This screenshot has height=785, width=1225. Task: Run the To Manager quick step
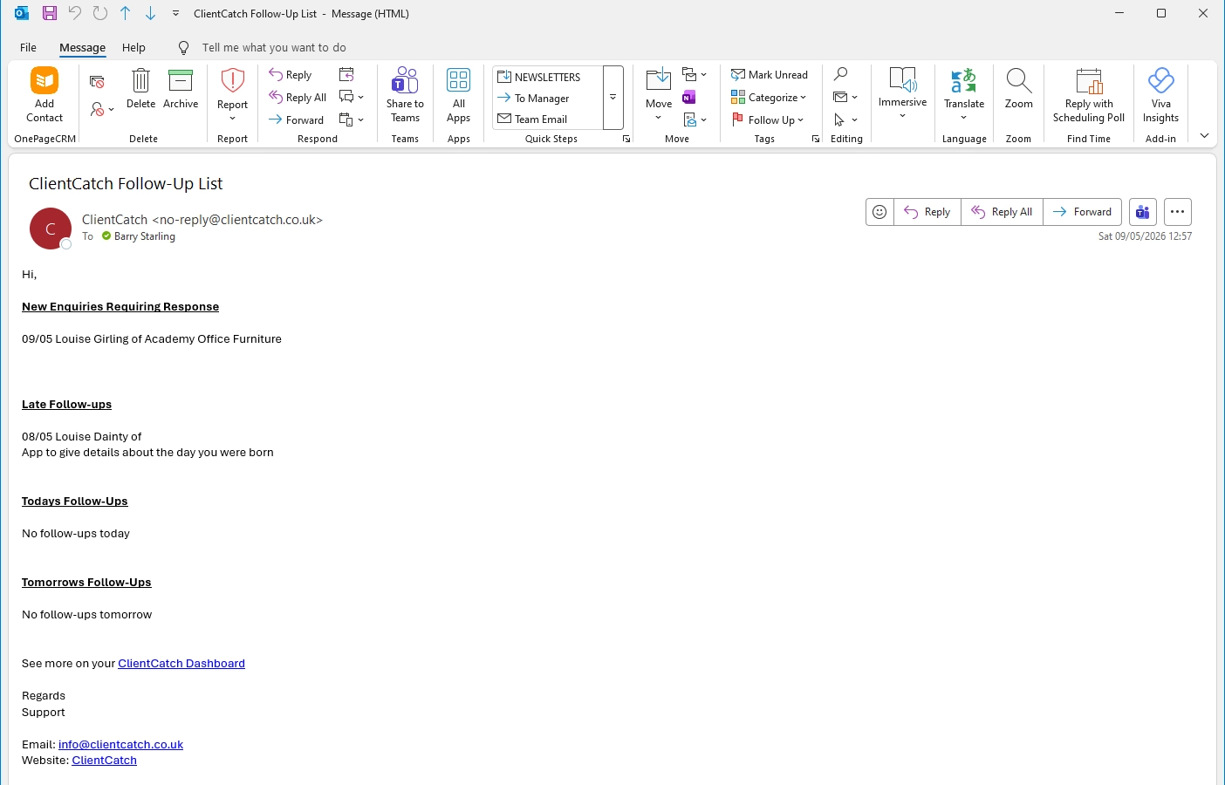tap(547, 99)
